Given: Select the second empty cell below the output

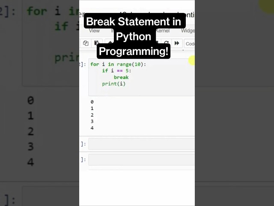Looking at the screenshot, I should pyautogui.click(x=142, y=160).
